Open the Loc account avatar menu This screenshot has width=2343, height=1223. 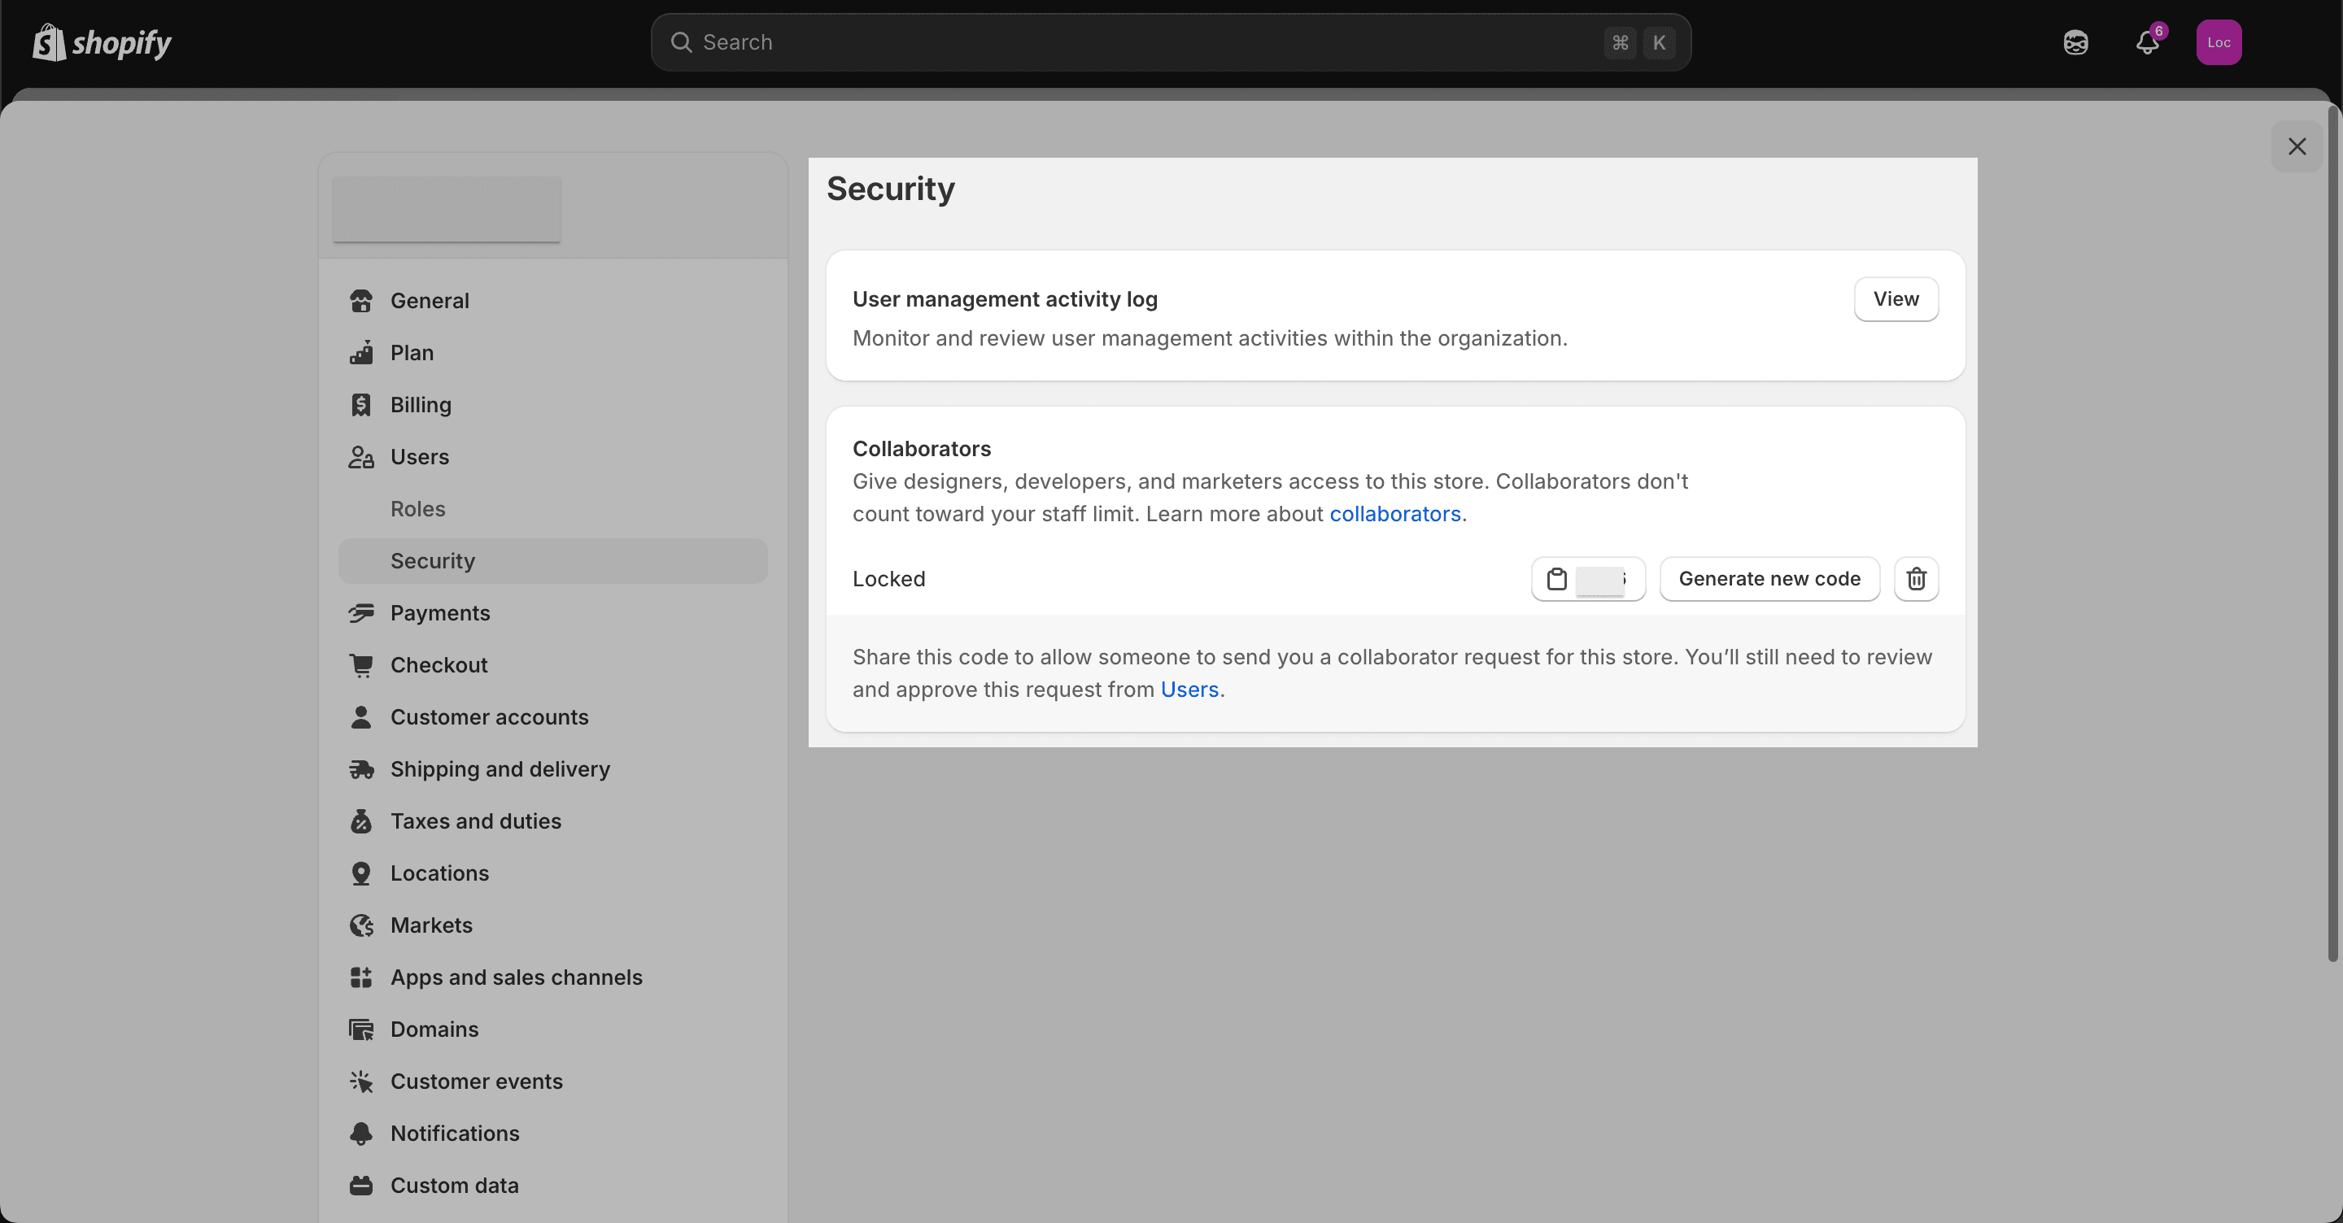2219,41
